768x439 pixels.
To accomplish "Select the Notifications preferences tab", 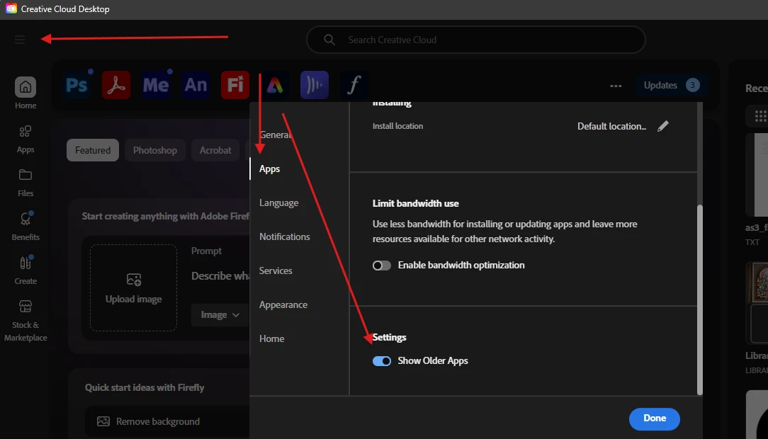I will pyautogui.click(x=285, y=237).
